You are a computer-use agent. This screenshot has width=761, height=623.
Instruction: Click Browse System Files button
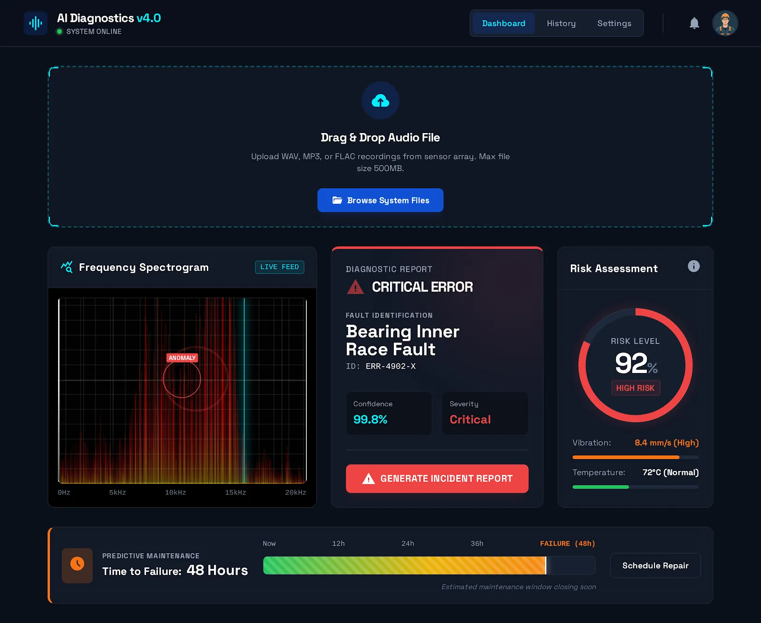point(380,200)
